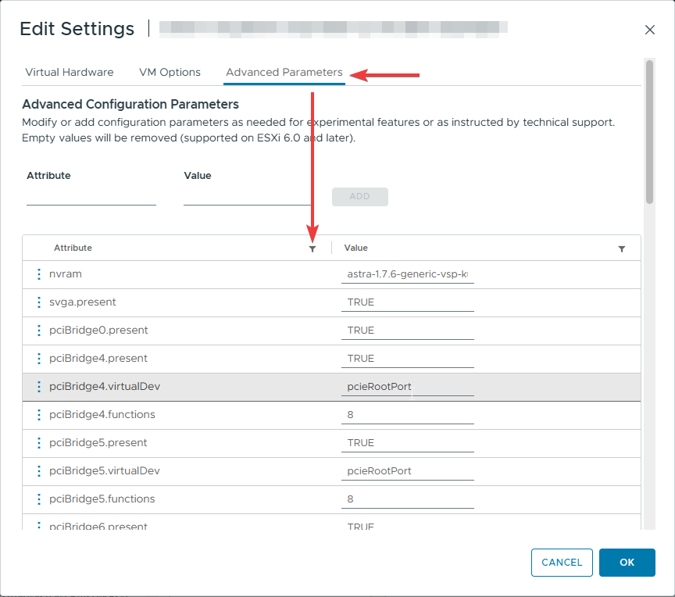Close the Edit Settings dialog with X

pyautogui.click(x=649, y=30)
